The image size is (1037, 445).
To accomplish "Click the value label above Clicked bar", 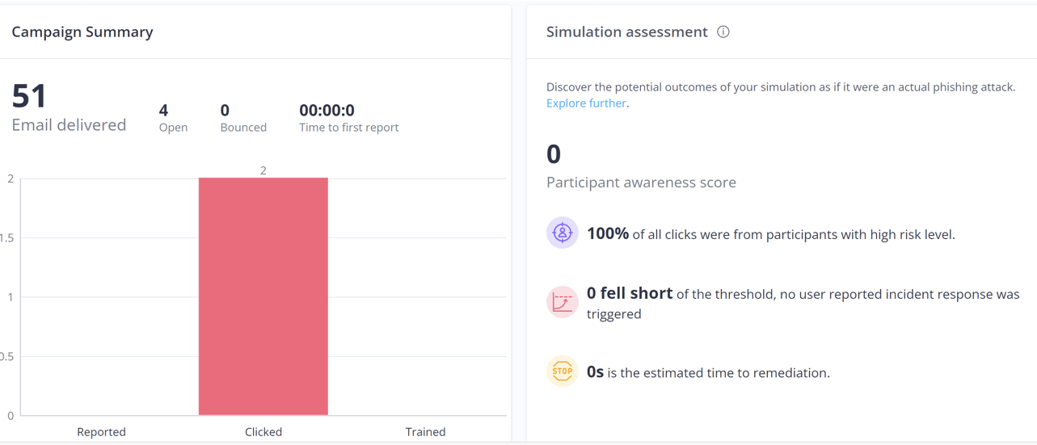I will pyautogui.click(x=263, y=170).
